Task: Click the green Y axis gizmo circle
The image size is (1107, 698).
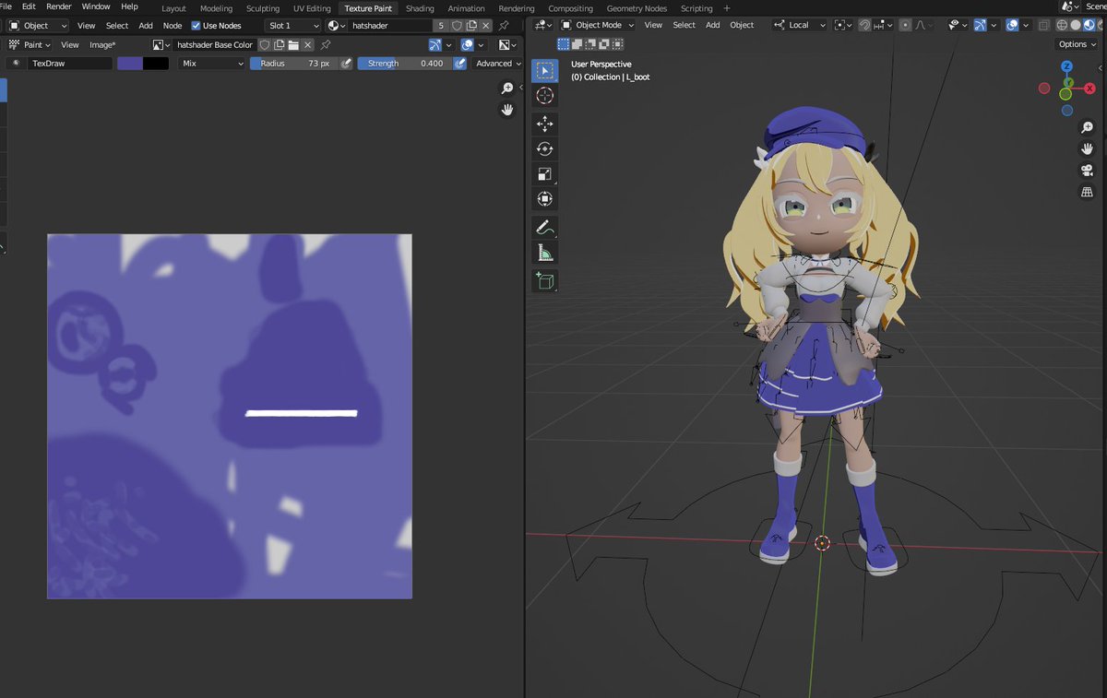Action: 1065,94
